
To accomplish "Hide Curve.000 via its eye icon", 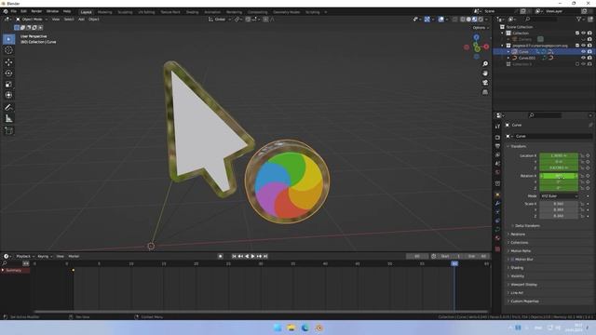I will point(584,58).
